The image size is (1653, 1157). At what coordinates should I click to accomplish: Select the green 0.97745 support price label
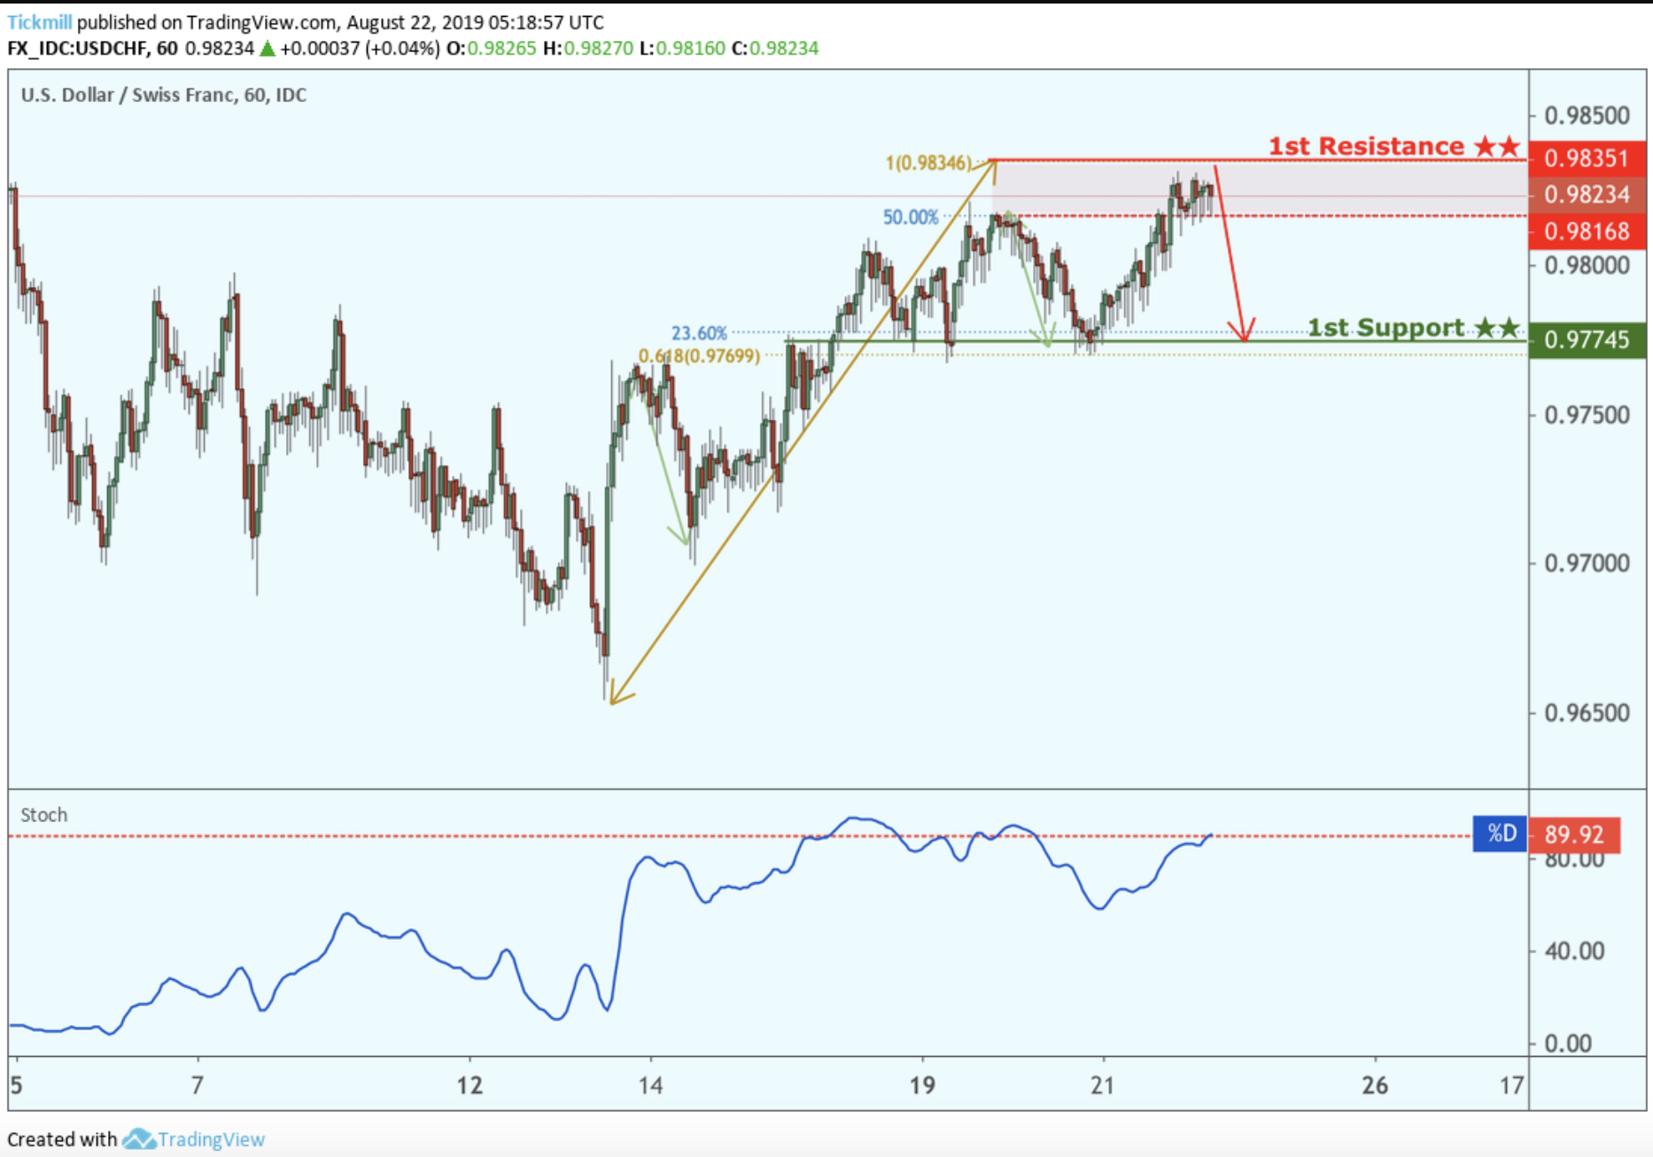tap(1587, 340)
